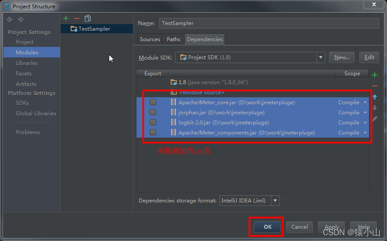Move dependency up with blue arrow
Image resolution: width=387 pixels, height=241 pixels.
[x=375, y=97]
